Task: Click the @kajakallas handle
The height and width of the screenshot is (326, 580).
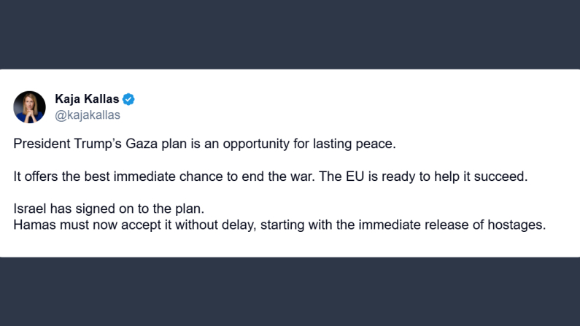Action: click(x=88, y=115)
